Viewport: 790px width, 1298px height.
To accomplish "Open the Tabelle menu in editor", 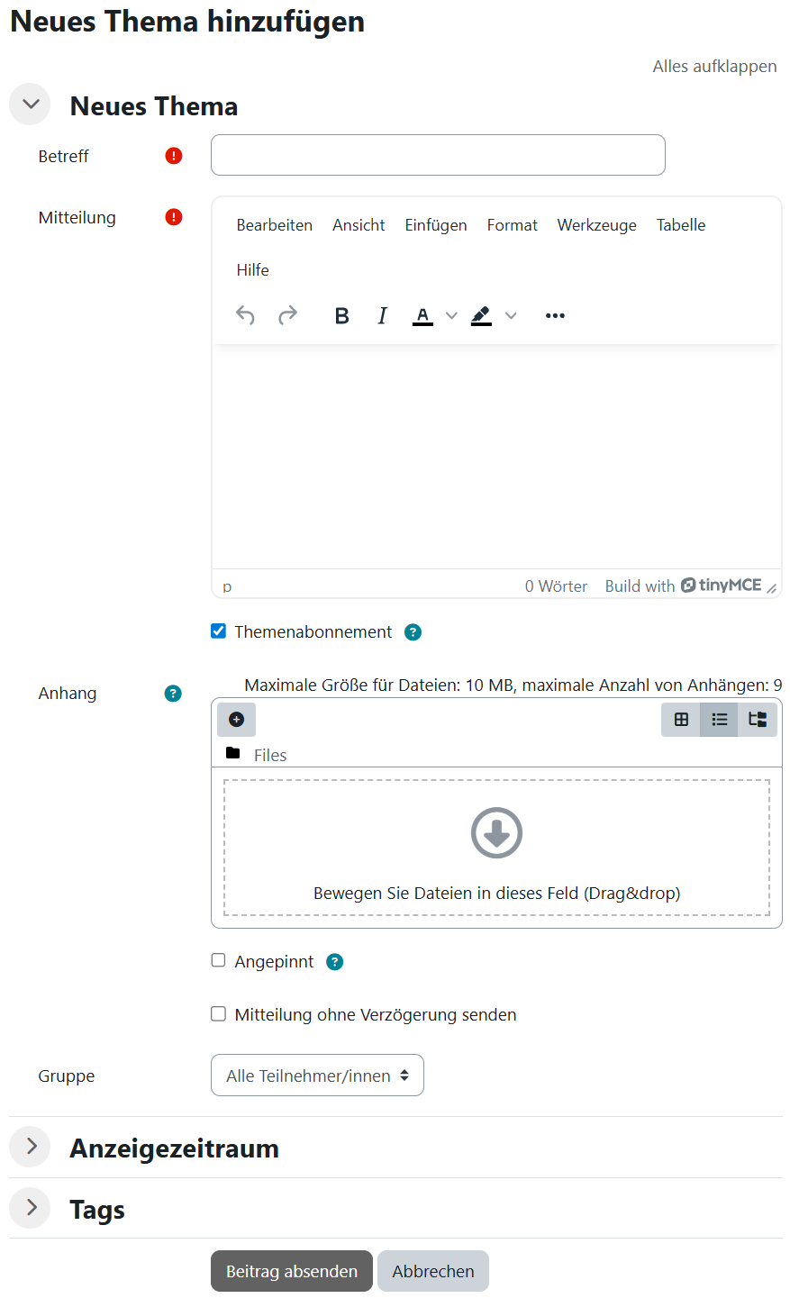I will pyautogui.click(x=680, y=225).
